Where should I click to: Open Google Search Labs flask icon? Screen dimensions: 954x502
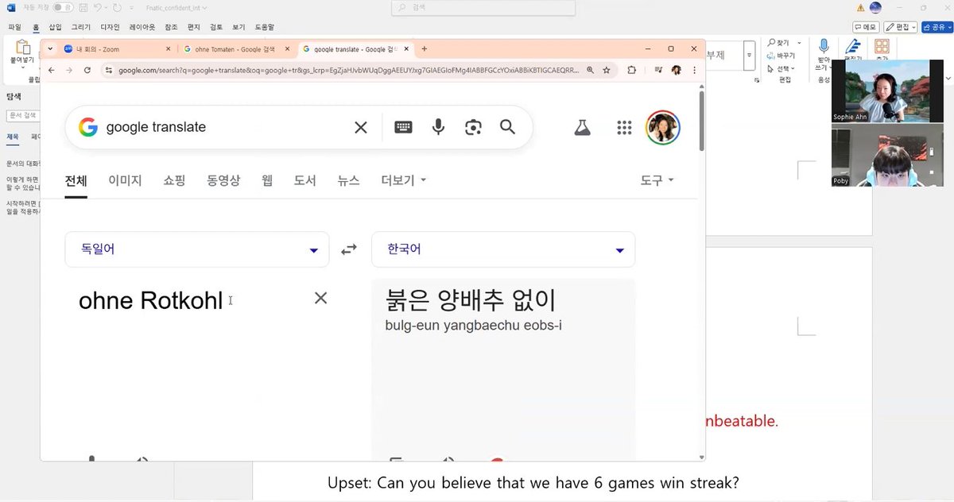[x=582, y=127]
